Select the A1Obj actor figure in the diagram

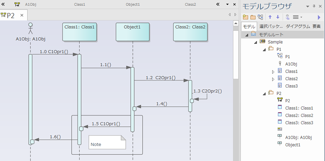point(31,28)
